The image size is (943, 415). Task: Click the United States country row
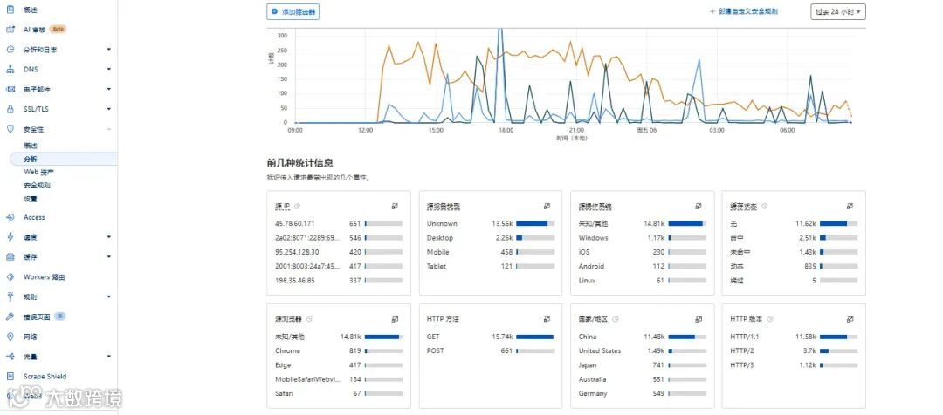(x=642, y=350)
